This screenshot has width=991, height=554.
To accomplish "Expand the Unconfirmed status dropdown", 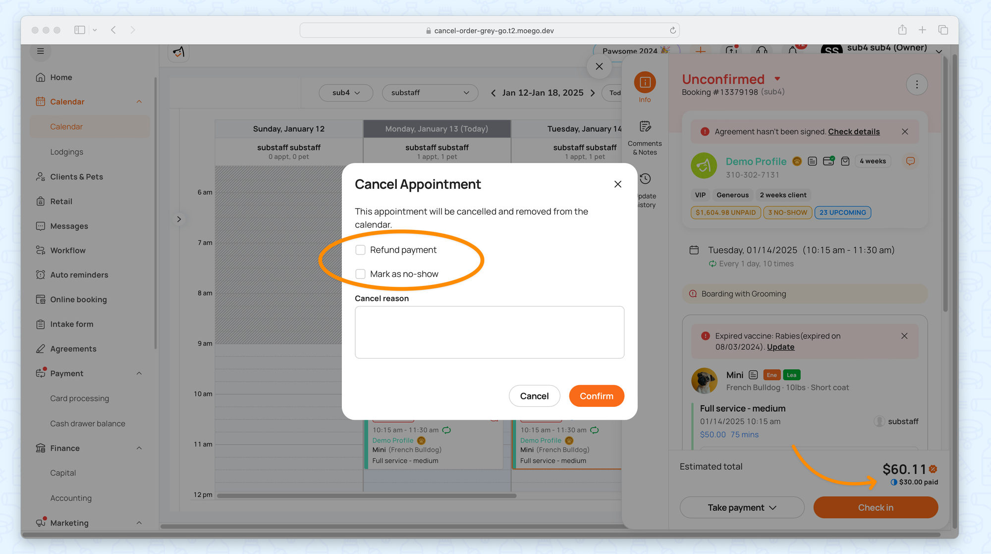I will (x=777, y=79).
